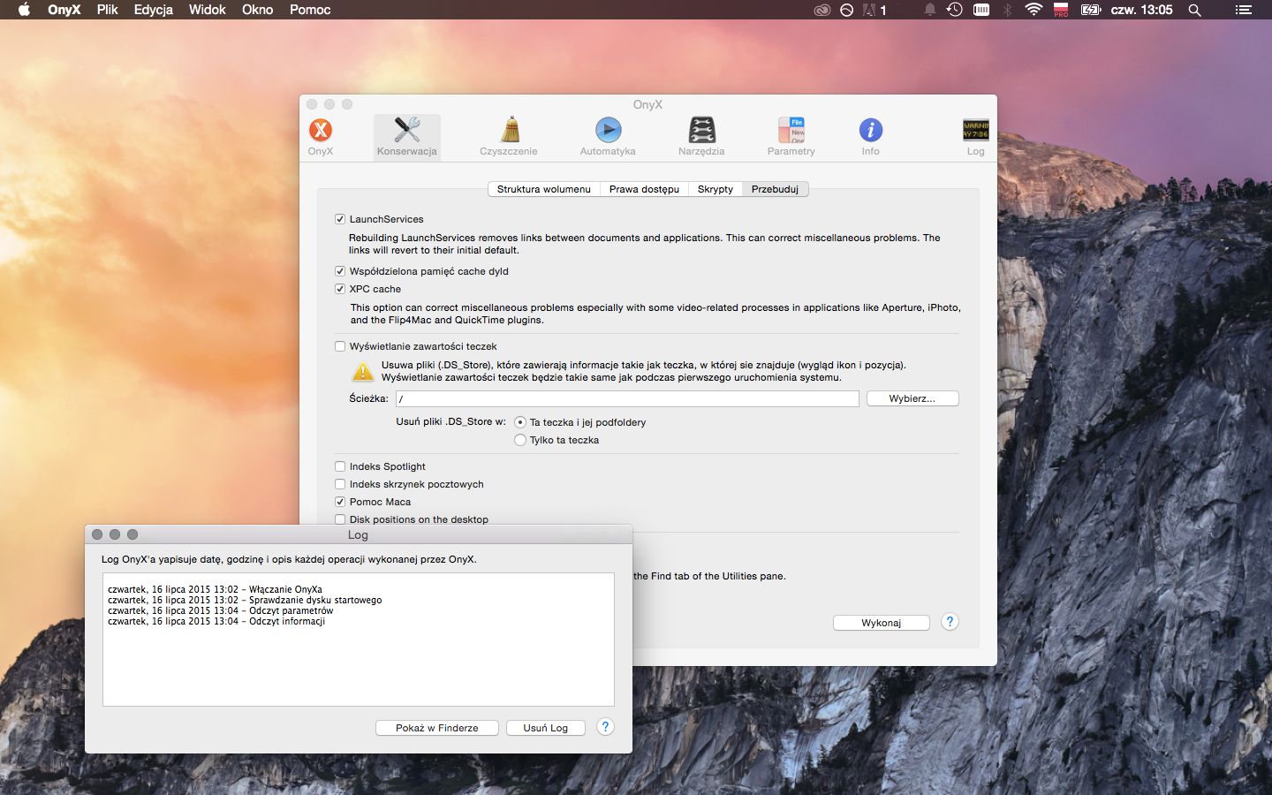Click the Creative Cloud menu bar icon
Image resolution: width=1272 pixels, height=795 pixels.
pyautogui.click(x=822, y=10)
